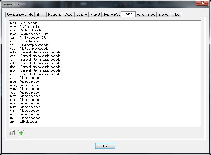The width and height of the screenshot is (211, 155).
Task: Switch to the Video tab
Action: (69, 15)
